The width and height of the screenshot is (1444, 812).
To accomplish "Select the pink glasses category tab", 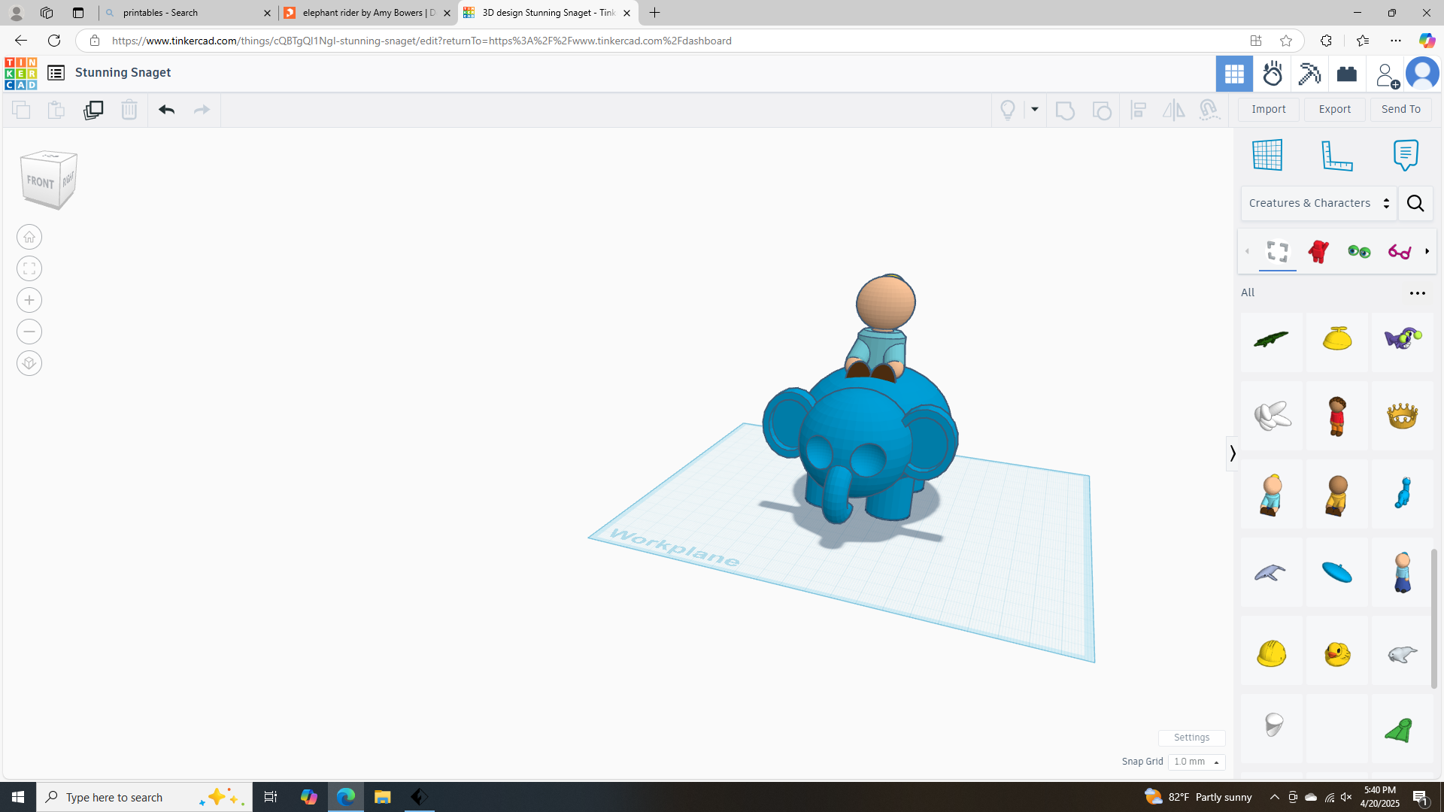I will point(1400,251).
